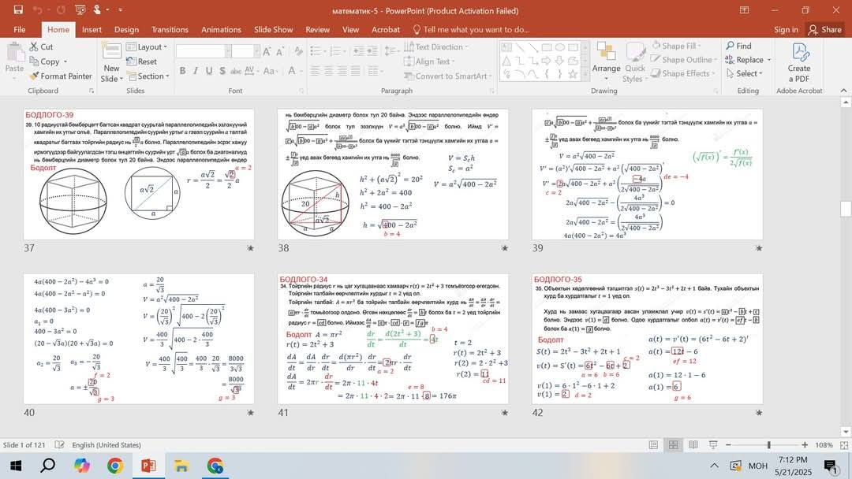The height and width of the screenshot is (479, 852).
Task: Open PowerPoint from the Windows taskbar
Action: [x=148, y=466]
